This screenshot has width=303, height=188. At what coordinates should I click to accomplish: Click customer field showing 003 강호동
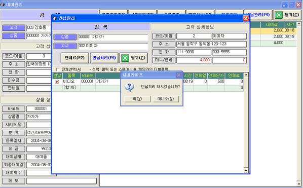pyautogui.click(x=39, y=28)
